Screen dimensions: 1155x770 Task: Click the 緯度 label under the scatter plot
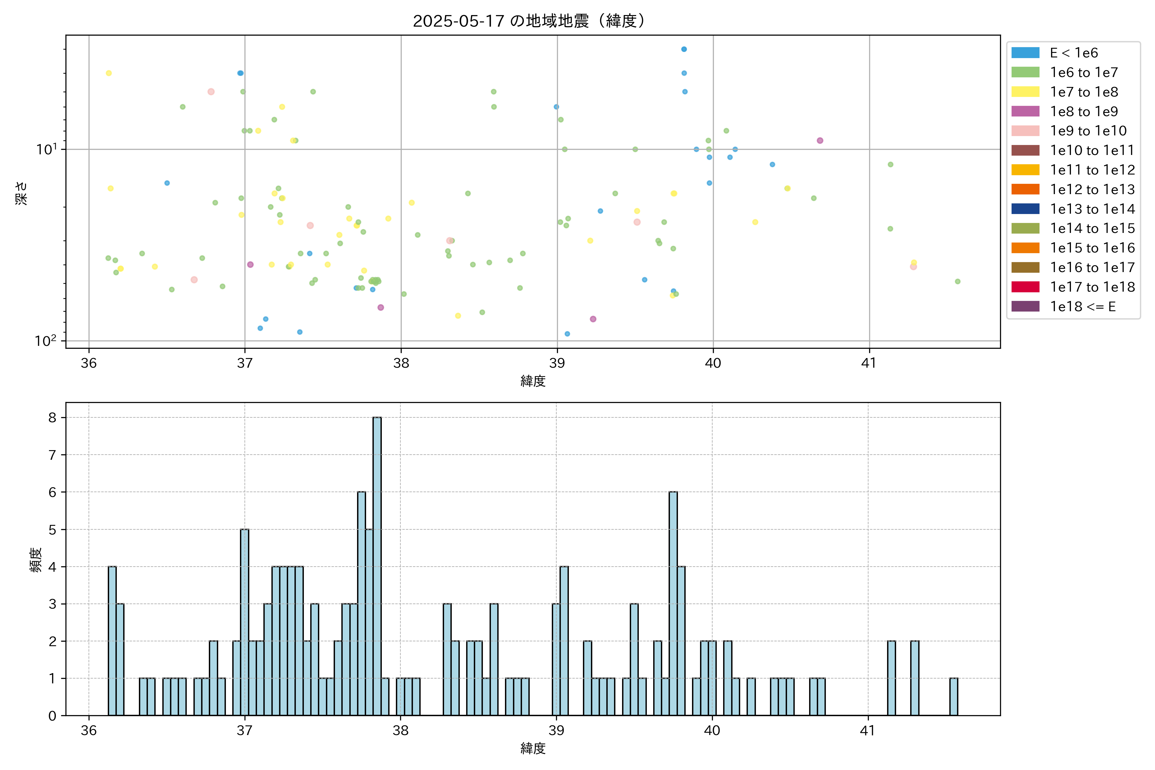533,381
